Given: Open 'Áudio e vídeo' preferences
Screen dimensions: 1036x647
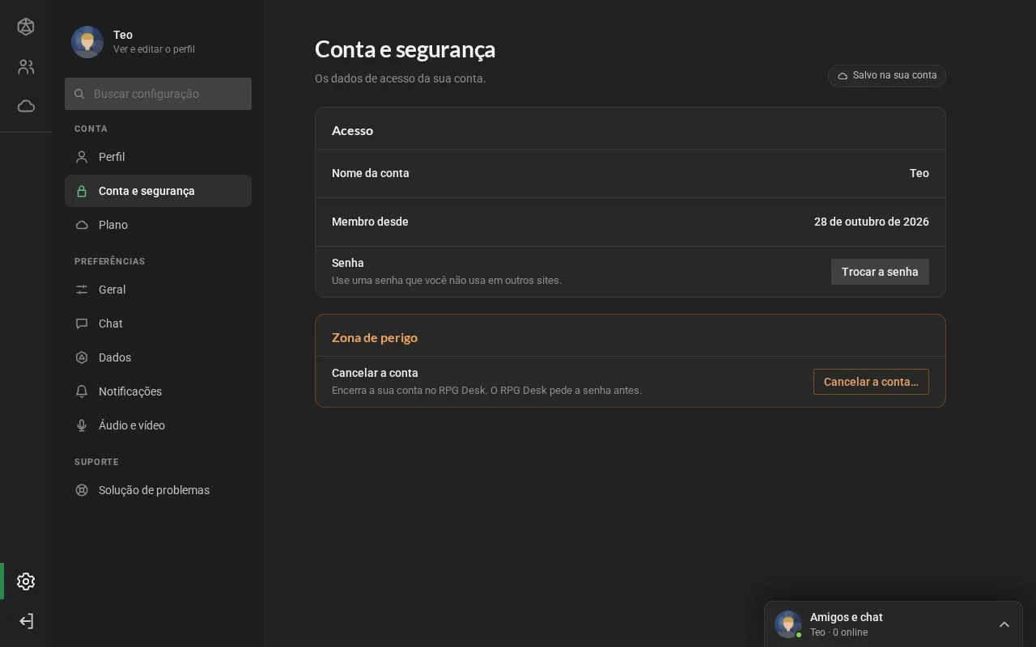Looking at the screenshot, I should [x=158, y=425].
